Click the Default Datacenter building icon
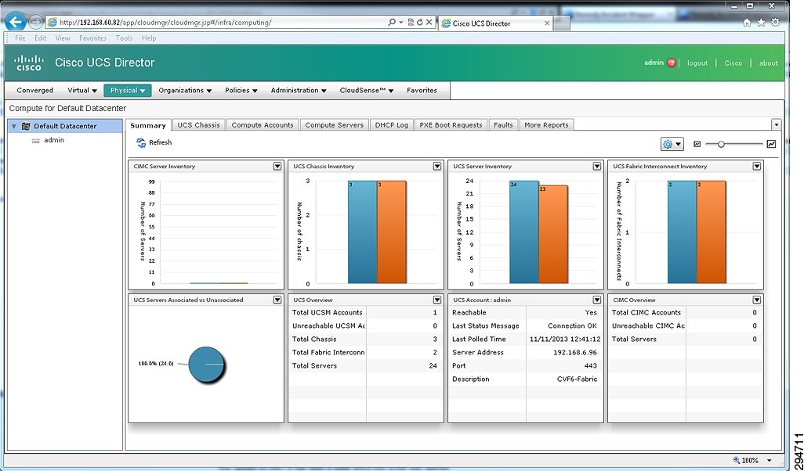 click(x=26, y=126)
